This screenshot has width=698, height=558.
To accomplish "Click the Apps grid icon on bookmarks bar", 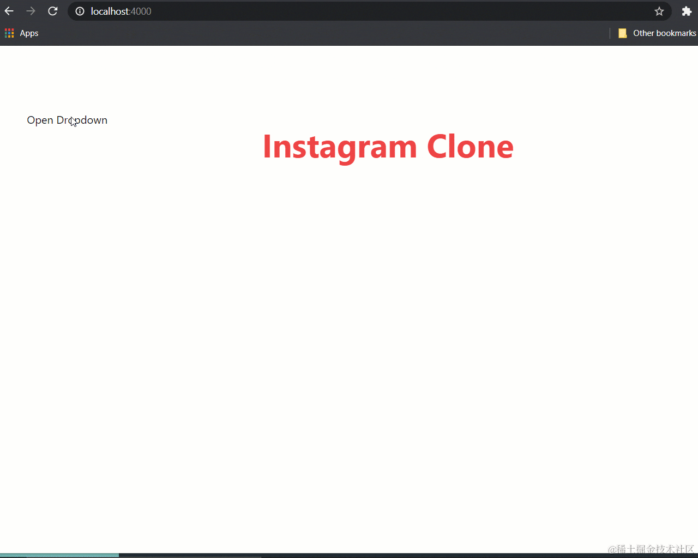I will coord(9,33).
